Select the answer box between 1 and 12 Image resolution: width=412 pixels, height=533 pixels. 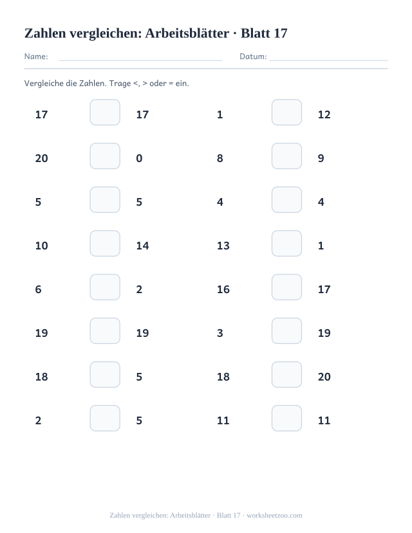coord(286,112)
